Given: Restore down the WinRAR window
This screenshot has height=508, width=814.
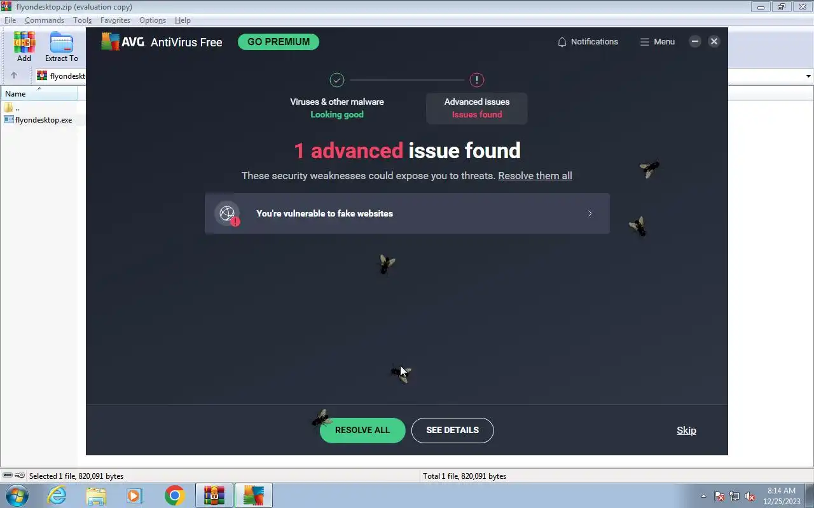Looking at the screenshot, I should tap(782, 7).
